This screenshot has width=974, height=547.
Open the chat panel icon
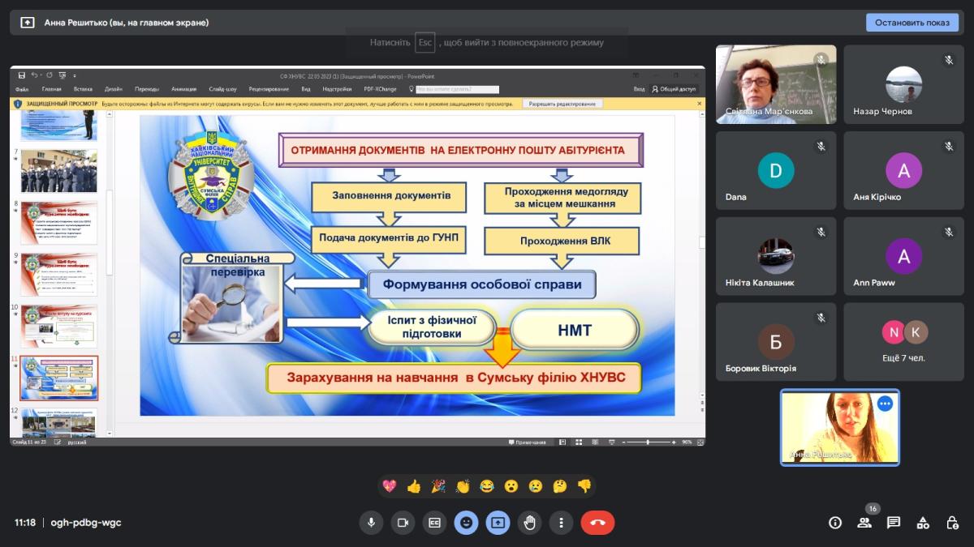tap(894, 523)
